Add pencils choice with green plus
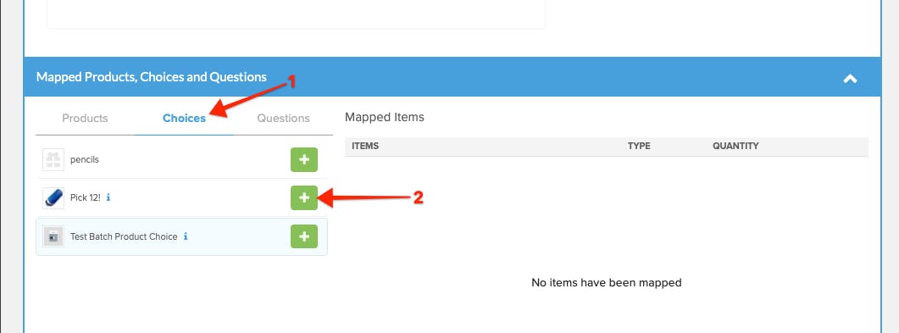The height and width of the screenshot is (333, 899). [x=304, y=160]
